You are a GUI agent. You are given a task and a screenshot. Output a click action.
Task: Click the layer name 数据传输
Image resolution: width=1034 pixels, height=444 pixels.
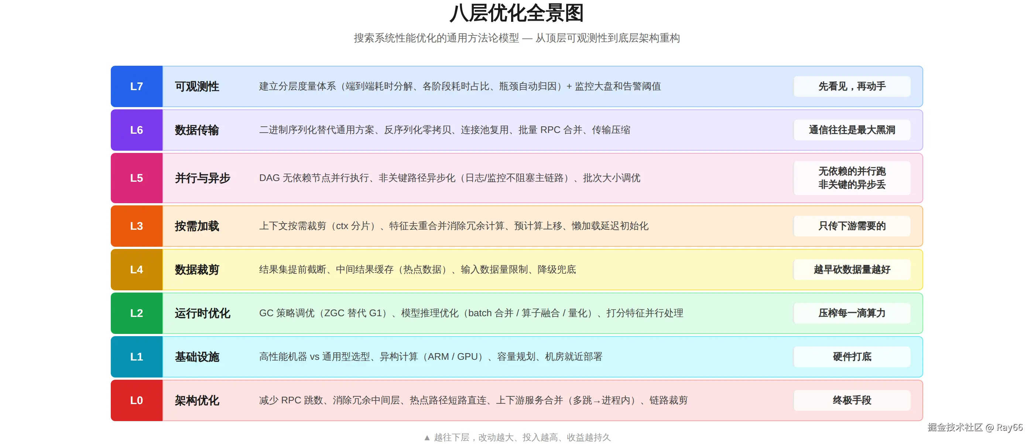click(x=197, y=130)
